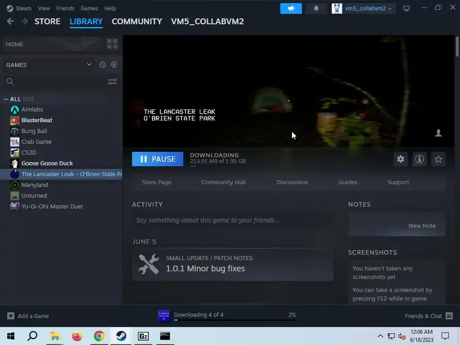
Task: Show ready-to-play games icon
Action: (x=114, y=65)
